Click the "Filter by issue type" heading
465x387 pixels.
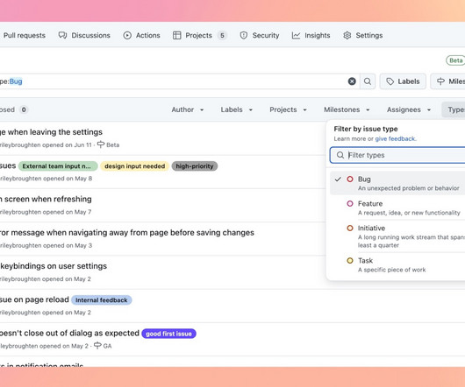click(x=366, y=129)
